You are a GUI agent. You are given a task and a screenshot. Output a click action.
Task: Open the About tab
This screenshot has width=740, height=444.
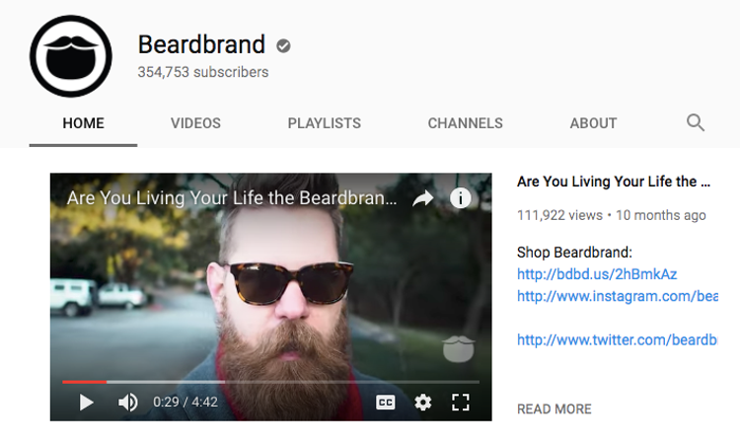[x=593, y=123]
